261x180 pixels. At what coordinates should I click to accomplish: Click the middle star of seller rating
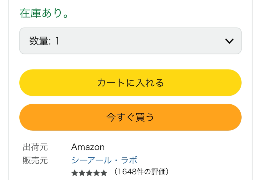(x=89, y=173)
